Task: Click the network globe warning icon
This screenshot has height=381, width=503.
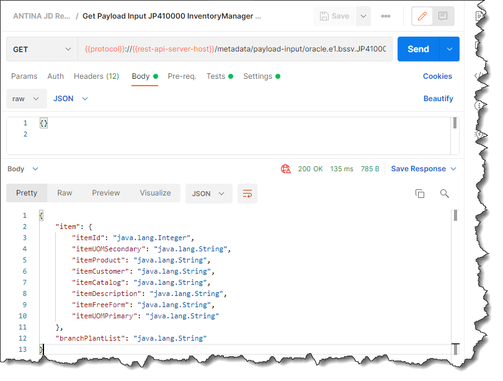Action: click(x=285, y=169)
